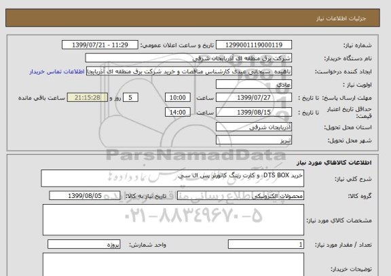Click the delivery province field آذربایجان شرقی
The image size is (391, 276).
254,127
